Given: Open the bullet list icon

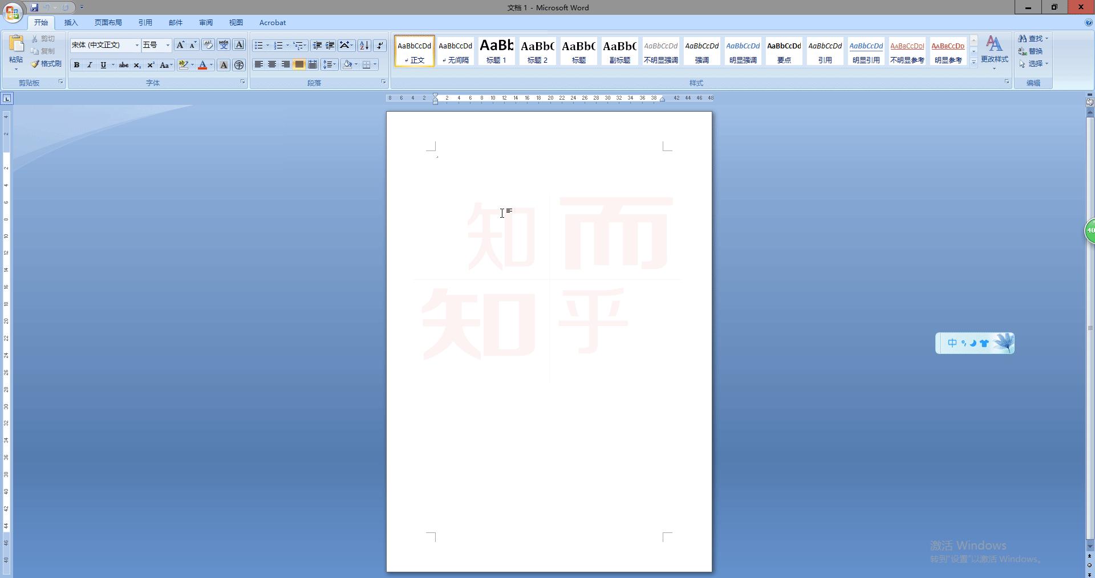Looking at the screenshot, I should pos(260,45).
